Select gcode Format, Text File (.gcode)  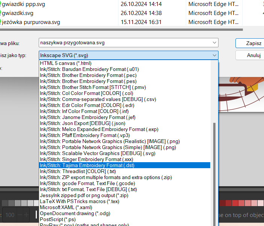point(124,184)
